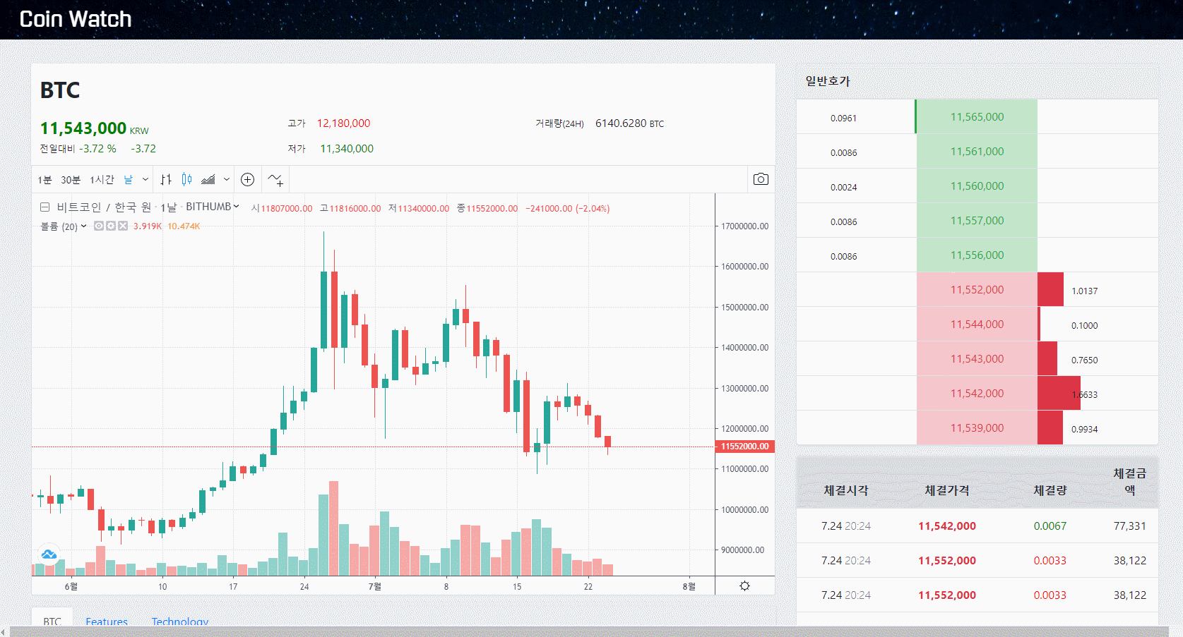
Task: Switch to the Features tab
Action: tap(106, 621)
